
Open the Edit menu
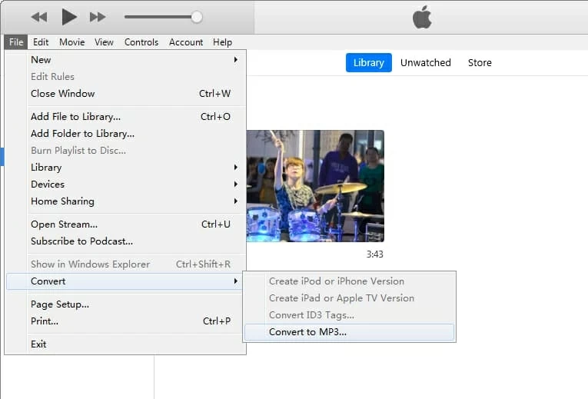(x=41, y=42)
